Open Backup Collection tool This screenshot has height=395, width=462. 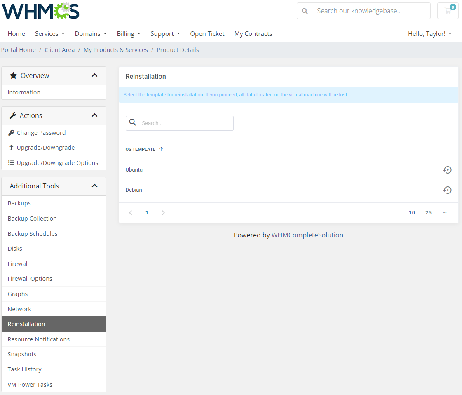point(54,219)
